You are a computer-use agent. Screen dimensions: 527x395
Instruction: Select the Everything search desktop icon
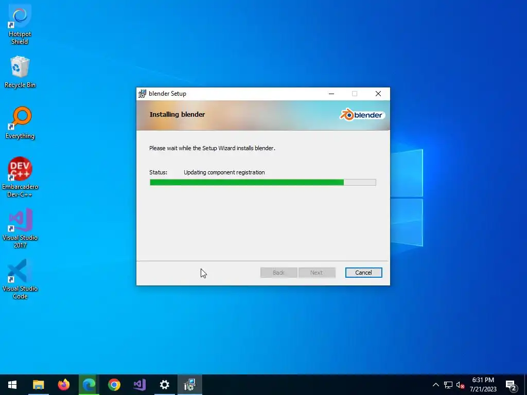tap(20, 123)
